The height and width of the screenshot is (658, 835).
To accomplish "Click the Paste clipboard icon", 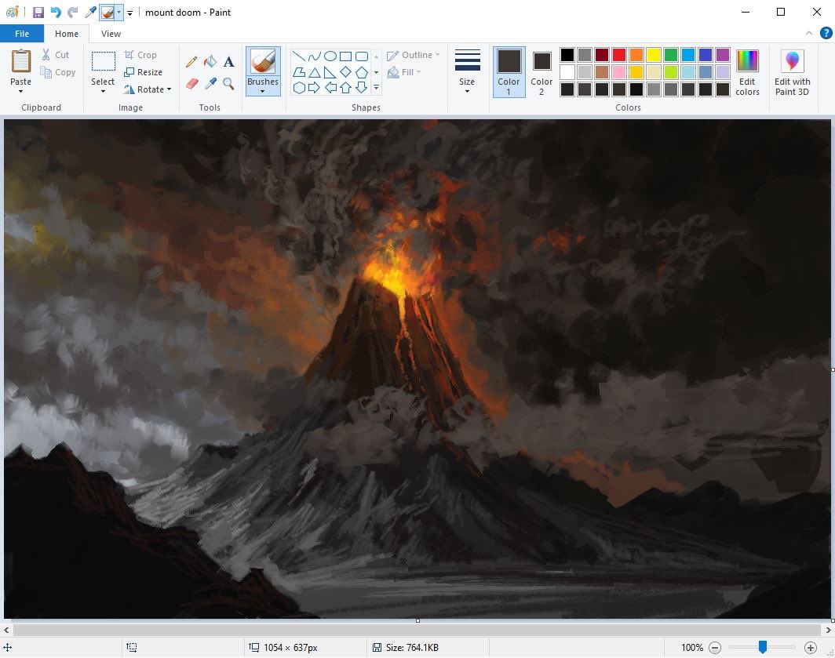I will tap(20, 61).
